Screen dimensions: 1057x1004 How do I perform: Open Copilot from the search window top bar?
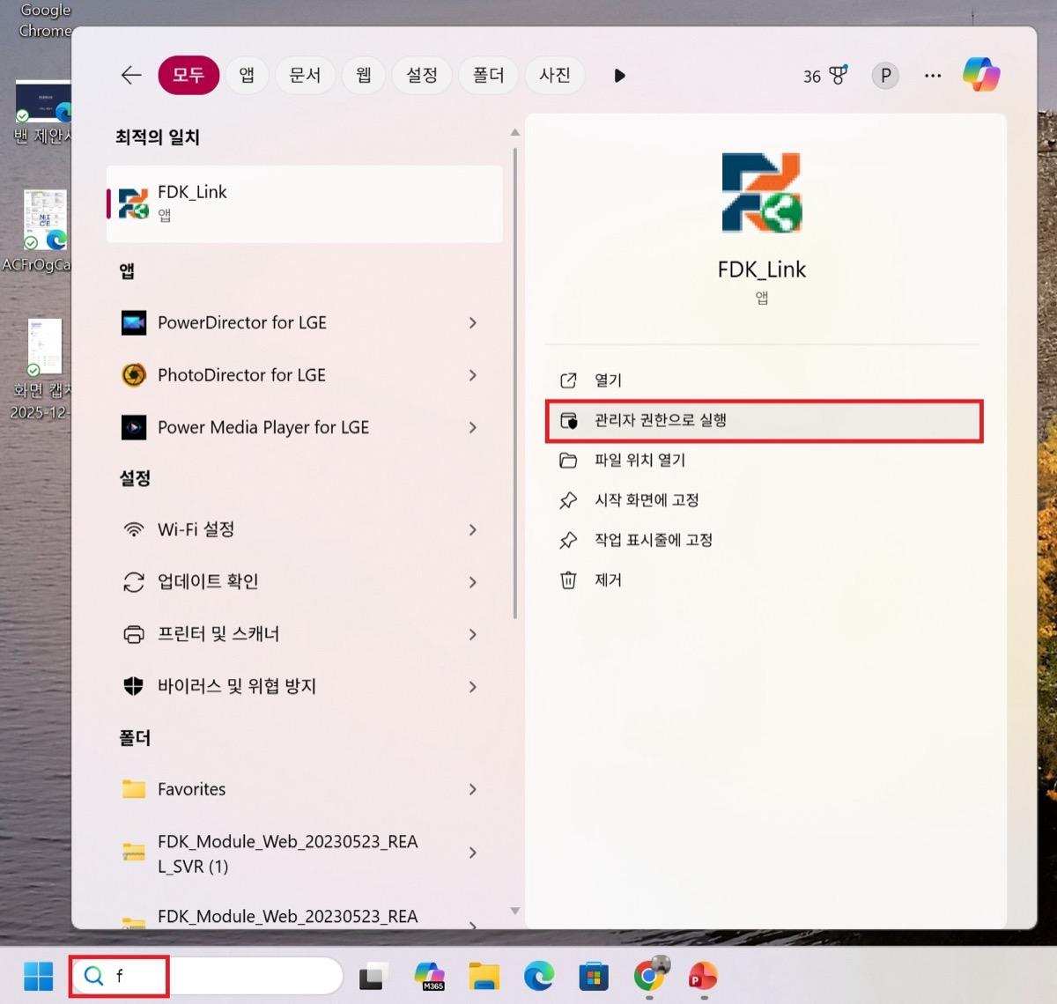tap(980, 75)
